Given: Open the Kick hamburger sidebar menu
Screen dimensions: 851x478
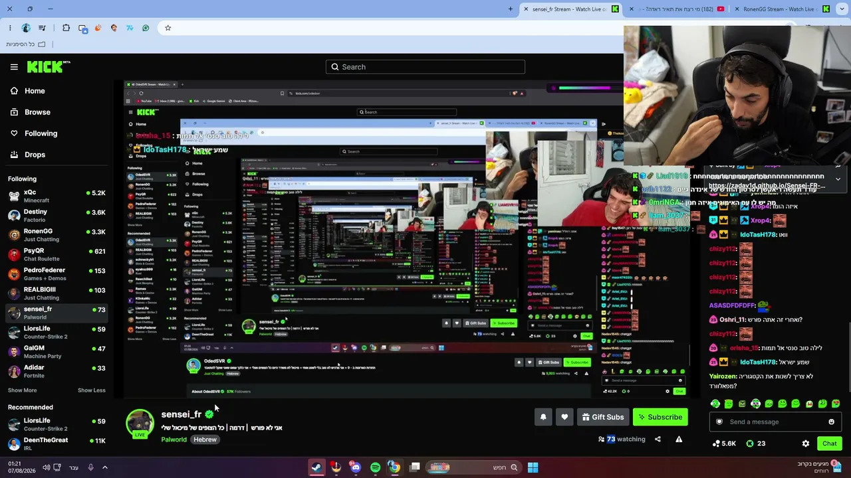Looking at the screenshot, I should (x=14, y=67).
